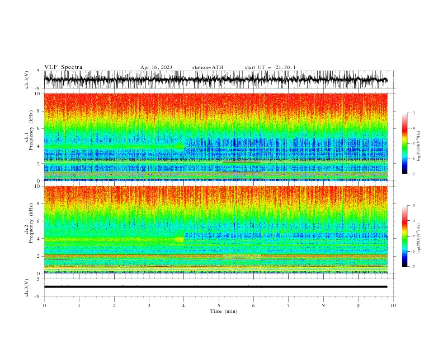Click the "10" tick on the time axis
Image resolution: width=443 pixels, height=343 pixels.
[393, 305]
